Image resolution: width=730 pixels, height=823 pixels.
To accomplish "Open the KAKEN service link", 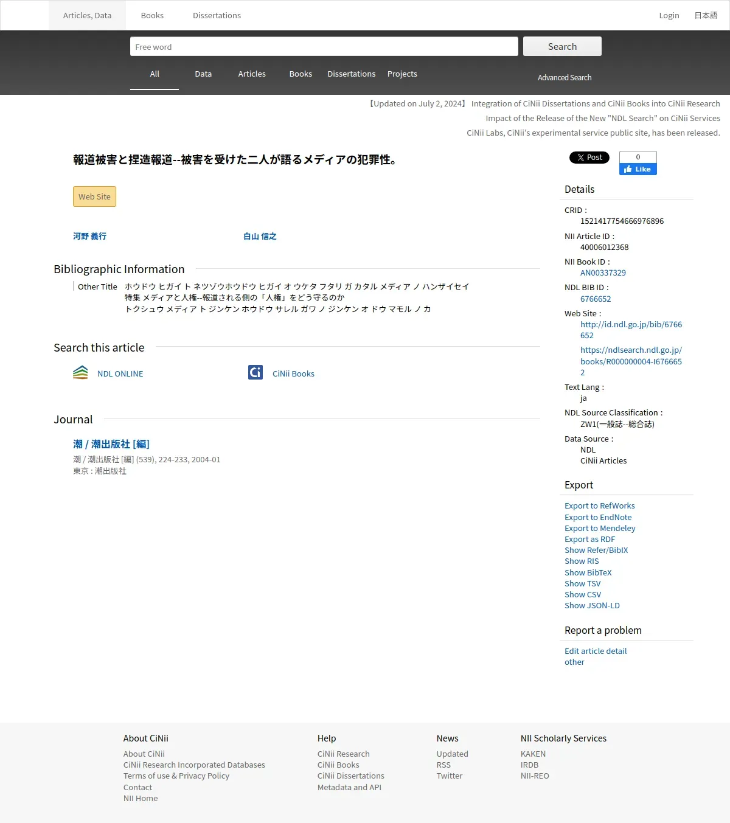I will [x=533, y=754].
